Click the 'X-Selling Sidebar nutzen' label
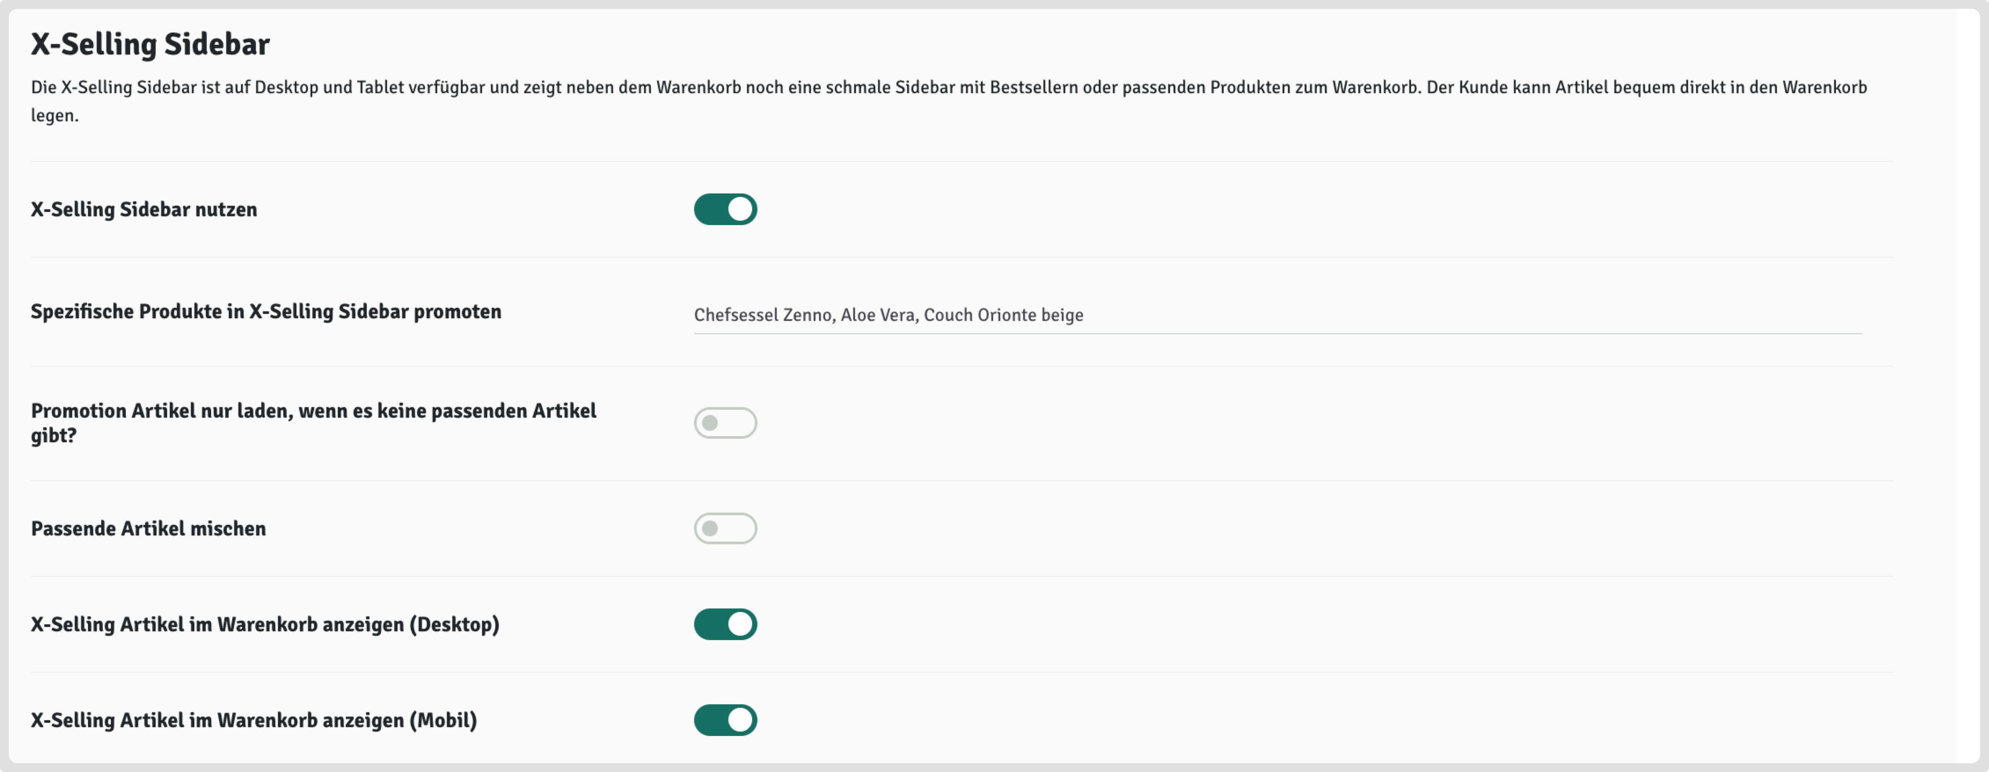Image resolution: width=1989 pixels, height=772 pixels. [144, 209]
